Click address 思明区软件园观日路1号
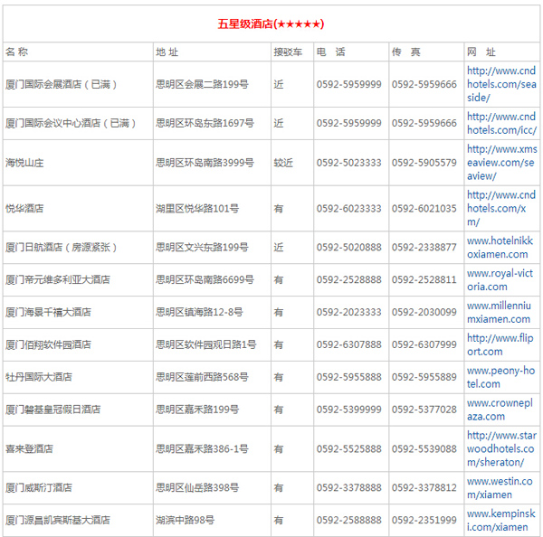Image resolution: width=543 pixels, height=537 pixels. click(x=206, y=344)
